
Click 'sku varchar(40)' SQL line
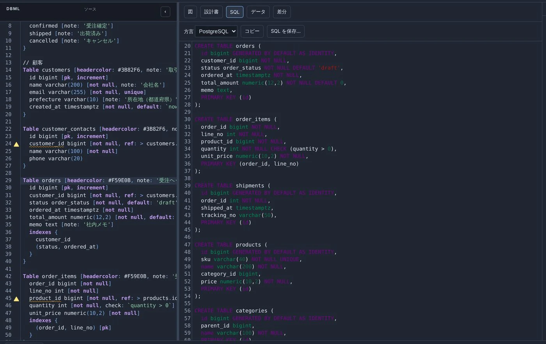point(252,259)
